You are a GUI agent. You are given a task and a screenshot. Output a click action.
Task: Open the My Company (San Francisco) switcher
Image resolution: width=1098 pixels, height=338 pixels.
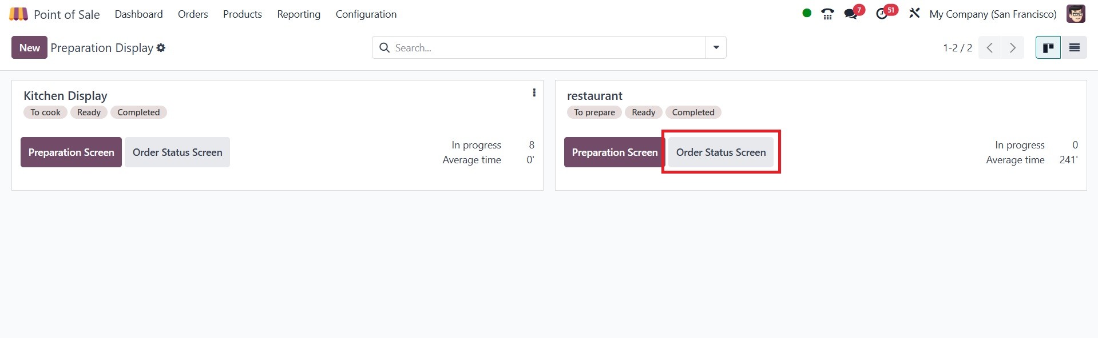pos(993,14)
